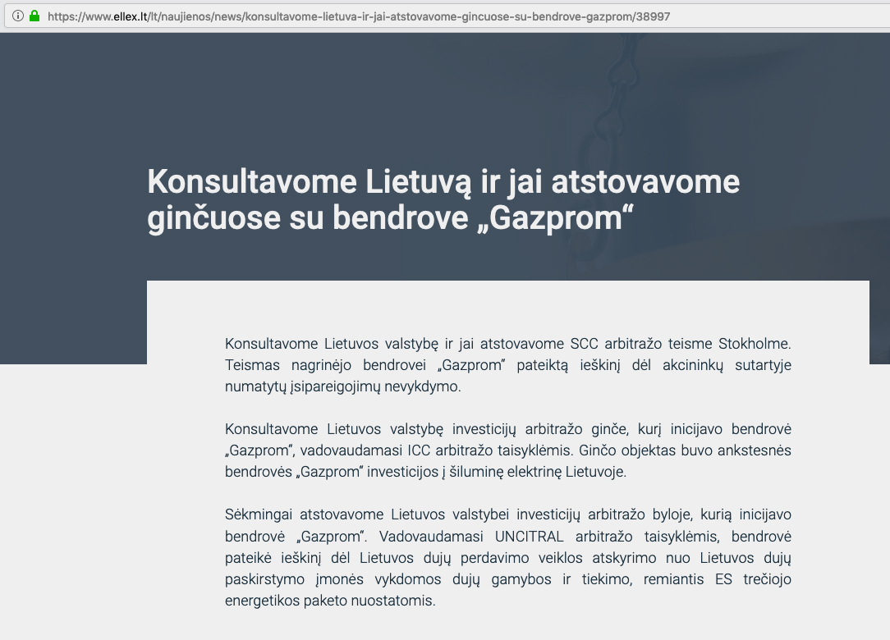Click the article headline about Gazprom disputes
This screenshot has height=640, width=890.
click(443, 200)
